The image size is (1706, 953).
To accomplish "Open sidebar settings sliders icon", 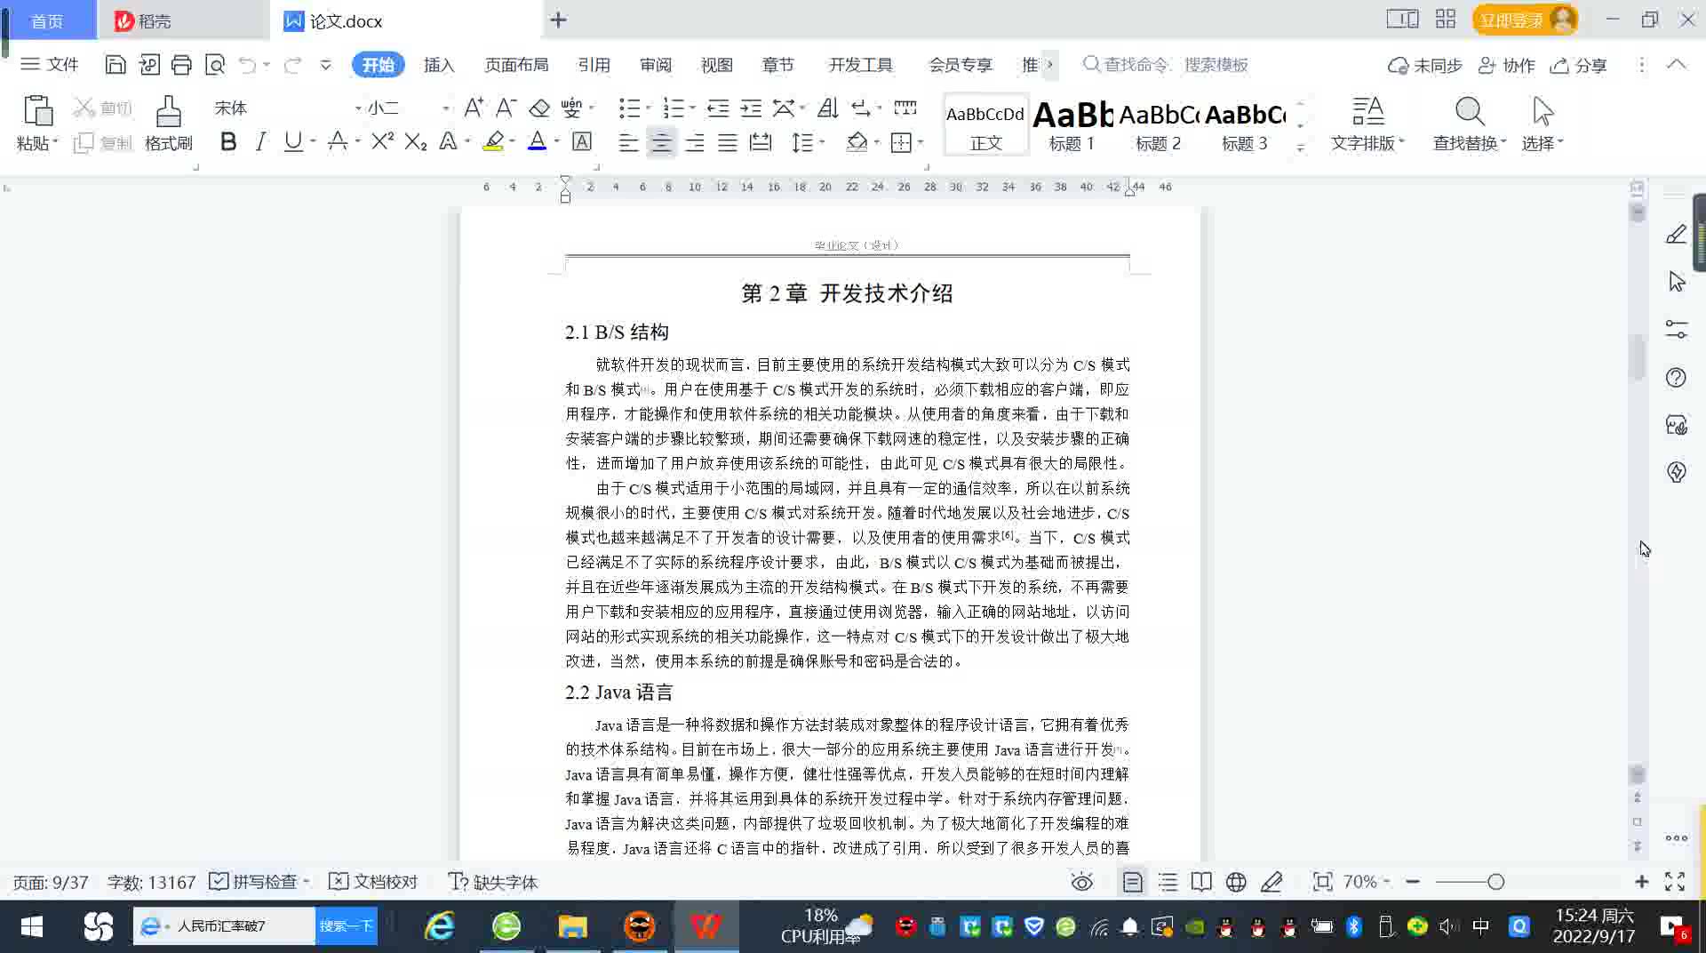I will (1676, 330).
